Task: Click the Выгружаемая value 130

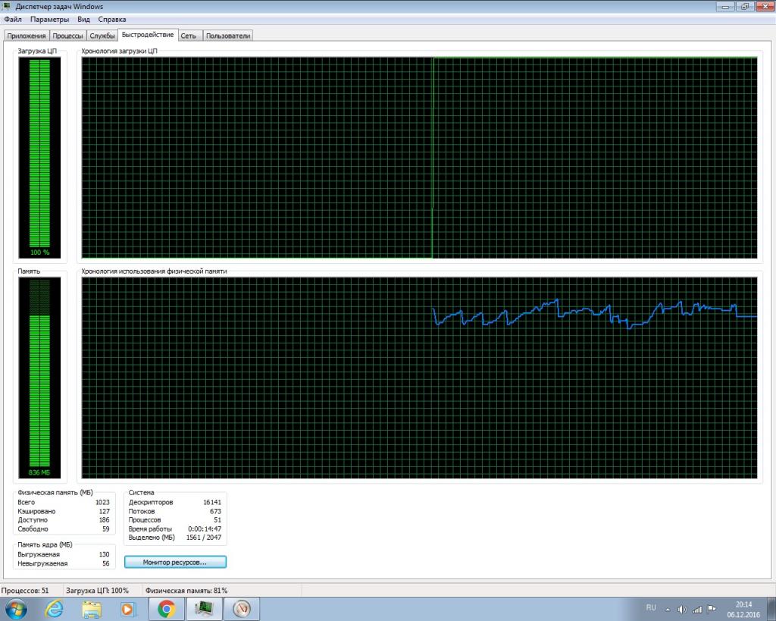Action: click(x=104, y=554)
